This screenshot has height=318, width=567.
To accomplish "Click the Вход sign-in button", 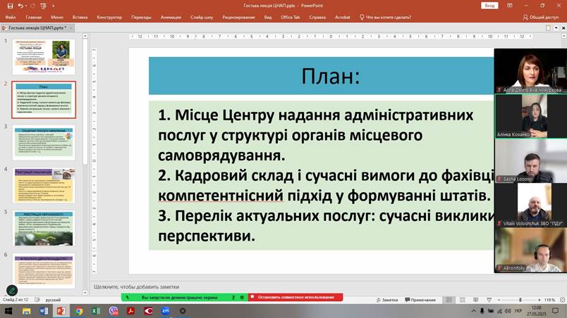I will coord(489,6).
